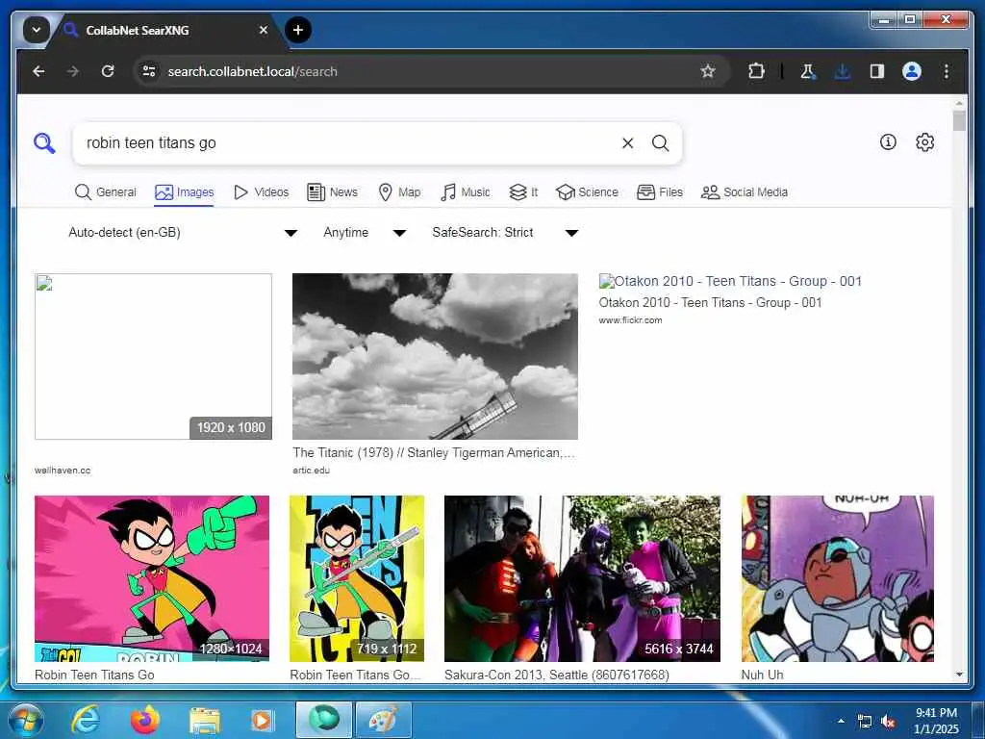985x739 pixels.
Task: Open the black-and-white Titanic clouds image
Action: 435,356
